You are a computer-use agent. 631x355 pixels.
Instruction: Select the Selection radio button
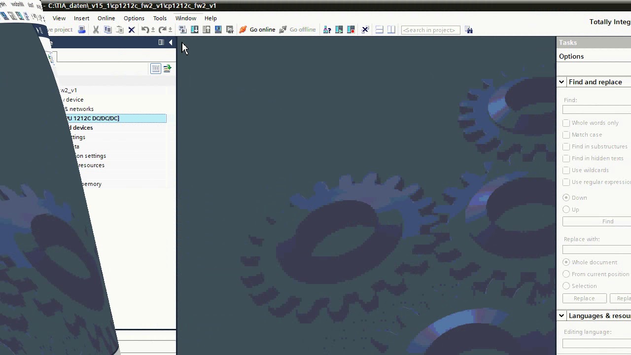[x=566, y=286]
